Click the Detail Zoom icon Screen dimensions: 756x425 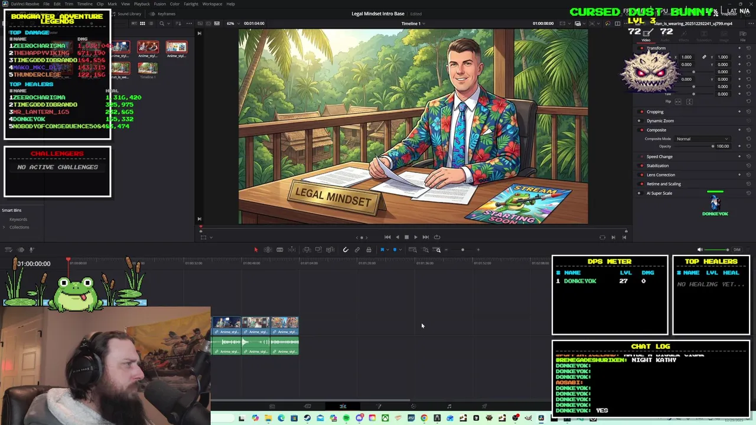coord(425,250)
